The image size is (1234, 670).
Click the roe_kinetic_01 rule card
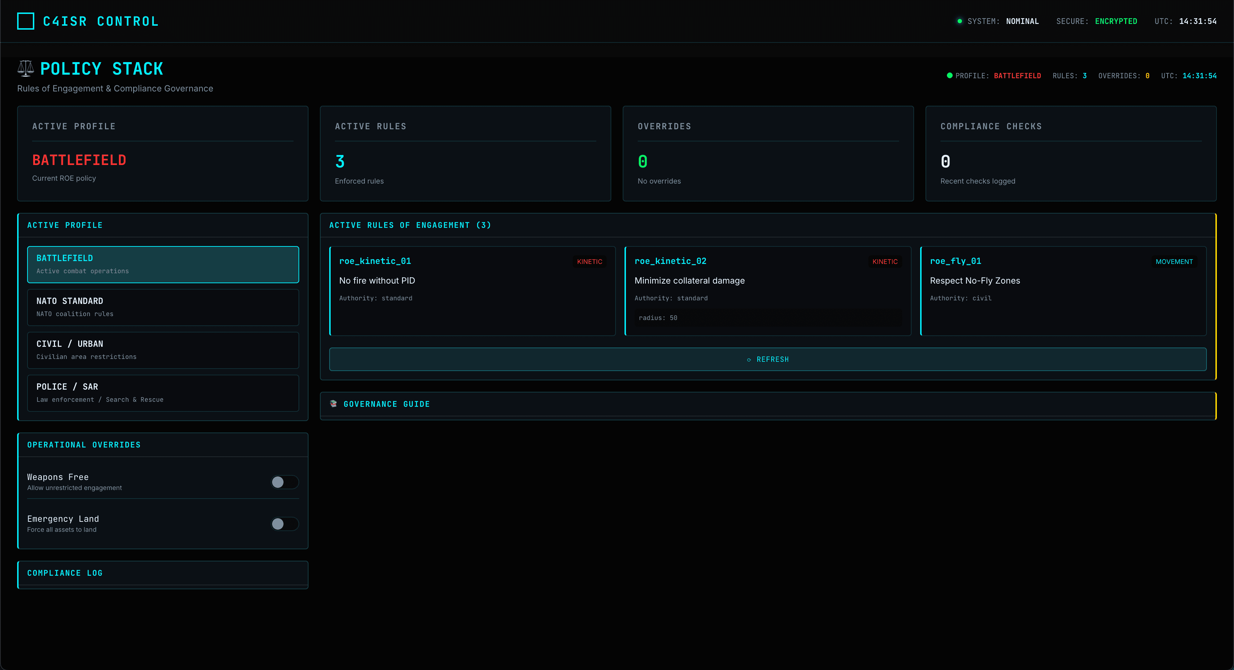tap(472, 290)
